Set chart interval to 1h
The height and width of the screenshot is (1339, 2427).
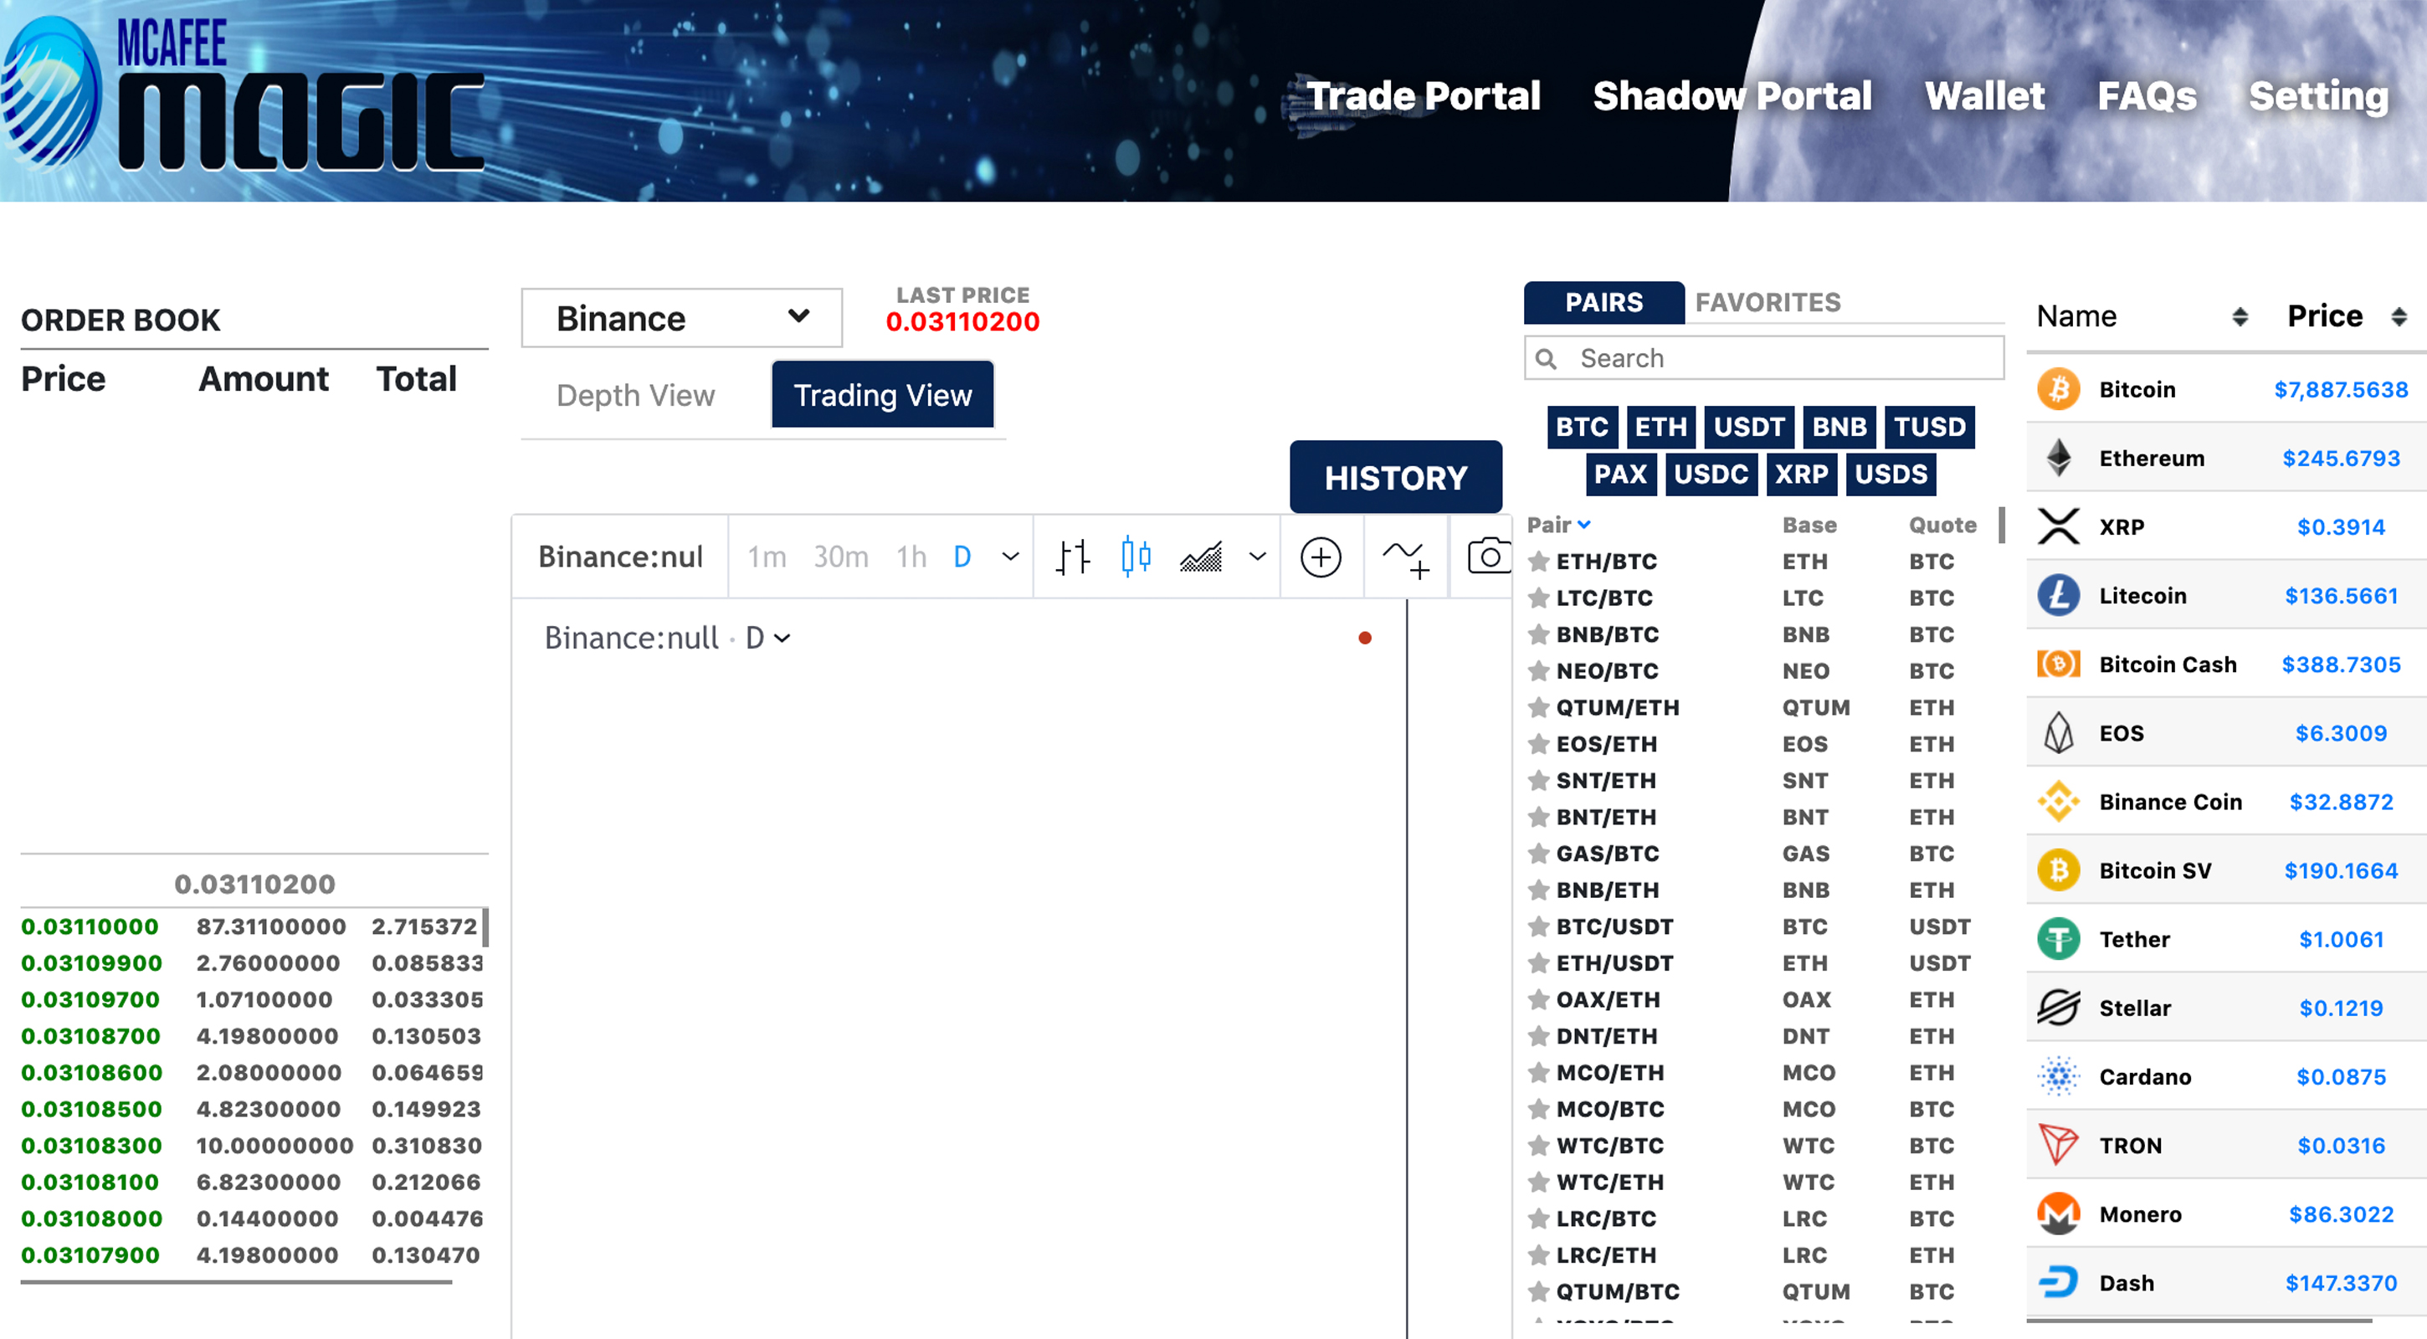tap(911, 556)
